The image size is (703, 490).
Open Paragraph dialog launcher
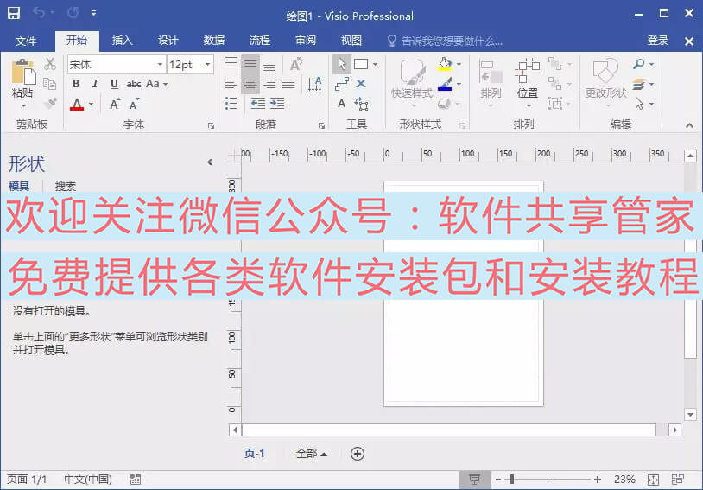coord(321,126)
